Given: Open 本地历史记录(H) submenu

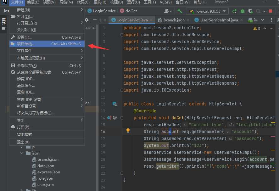Looking at the screenshot, I should (x=47, y=58).
